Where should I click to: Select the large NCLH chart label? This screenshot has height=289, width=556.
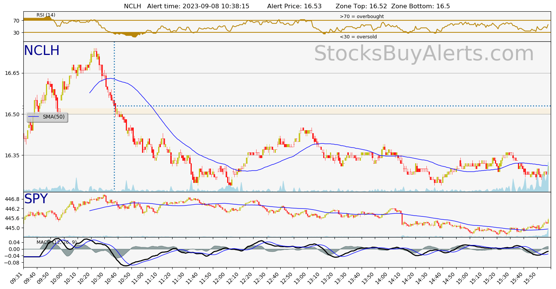tap(41, 51)
